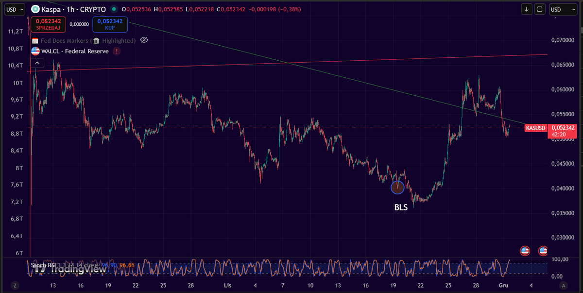The height and width of the screenshot is (293, 583).
Task: Click the US flag icon beside WALCL
Action: (x=35, y=51)
